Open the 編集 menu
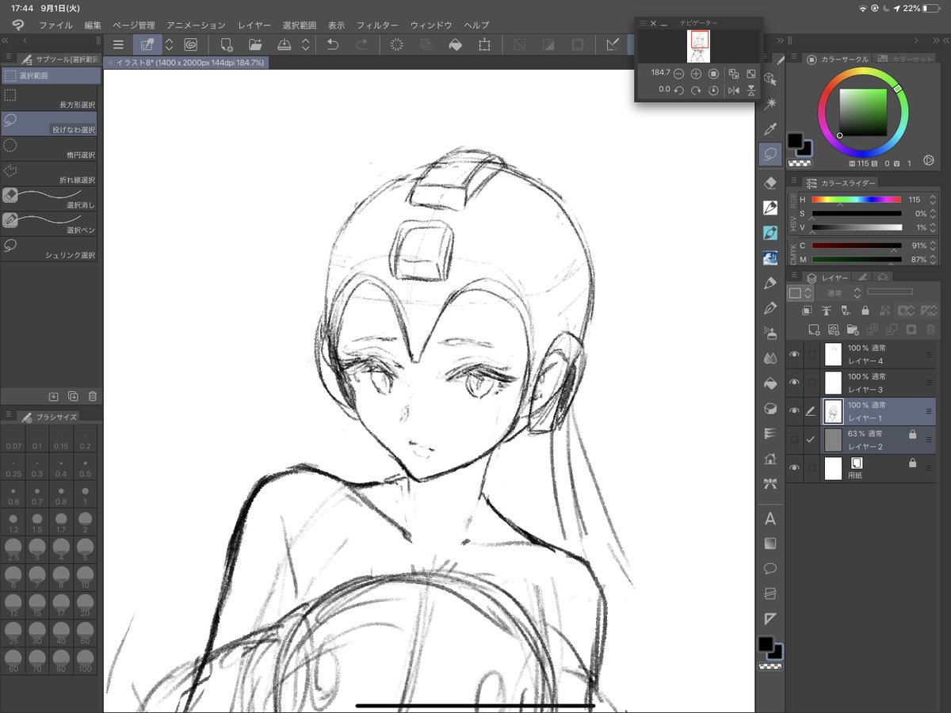 (93, 25)
